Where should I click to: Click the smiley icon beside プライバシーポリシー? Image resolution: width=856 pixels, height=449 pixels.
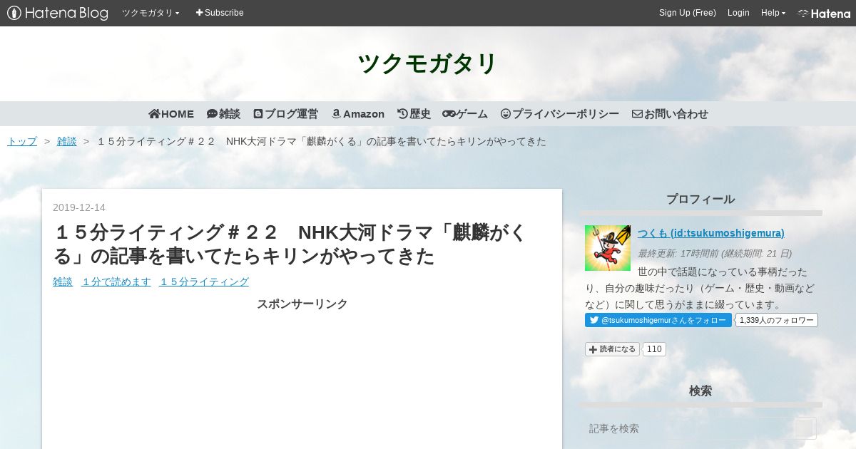[x=506, y=114]
